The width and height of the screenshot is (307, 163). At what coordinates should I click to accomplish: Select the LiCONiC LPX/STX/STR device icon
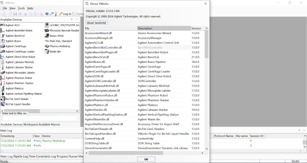(46, 25)
